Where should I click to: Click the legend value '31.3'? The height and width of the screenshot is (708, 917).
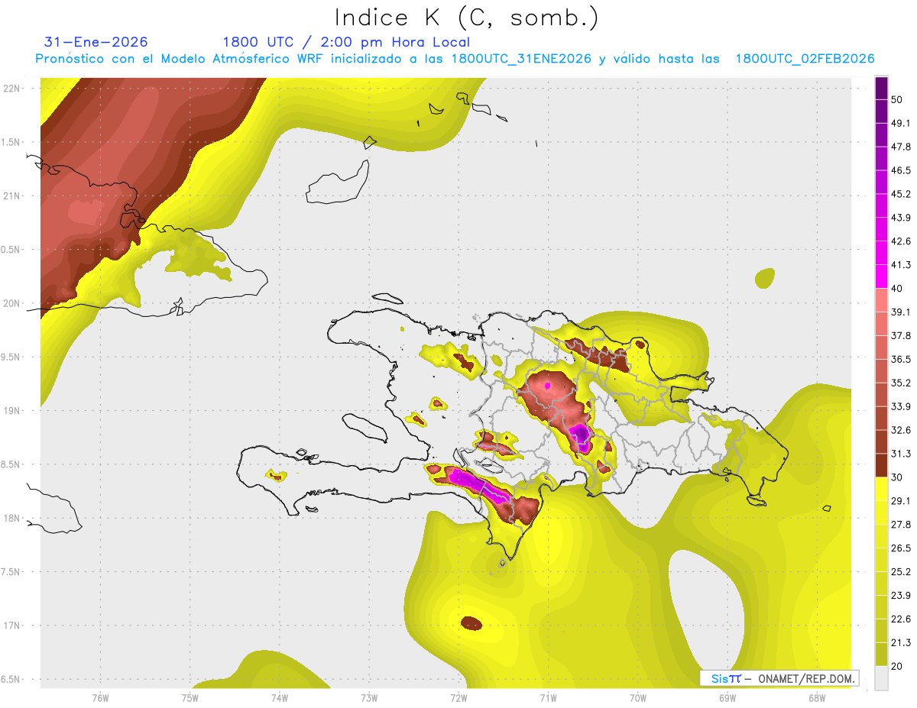coord(900,454)
